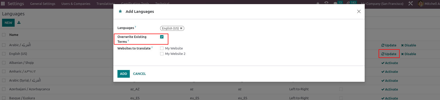
Task: Click the ADD button
Action: [124, 74]
